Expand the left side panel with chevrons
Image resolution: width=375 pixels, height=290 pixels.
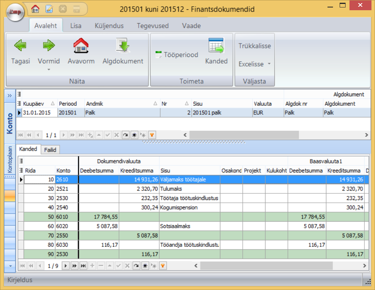point(9,96)
